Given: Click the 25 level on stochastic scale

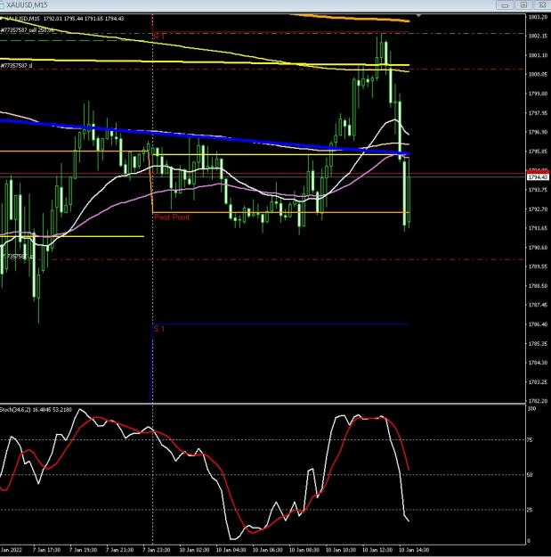Looking at the screenshot, I should pos(530,510).
